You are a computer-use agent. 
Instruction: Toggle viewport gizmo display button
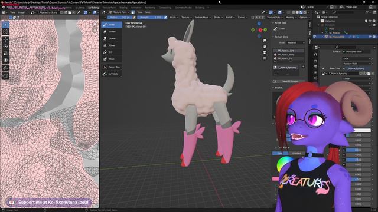(271, 12)
